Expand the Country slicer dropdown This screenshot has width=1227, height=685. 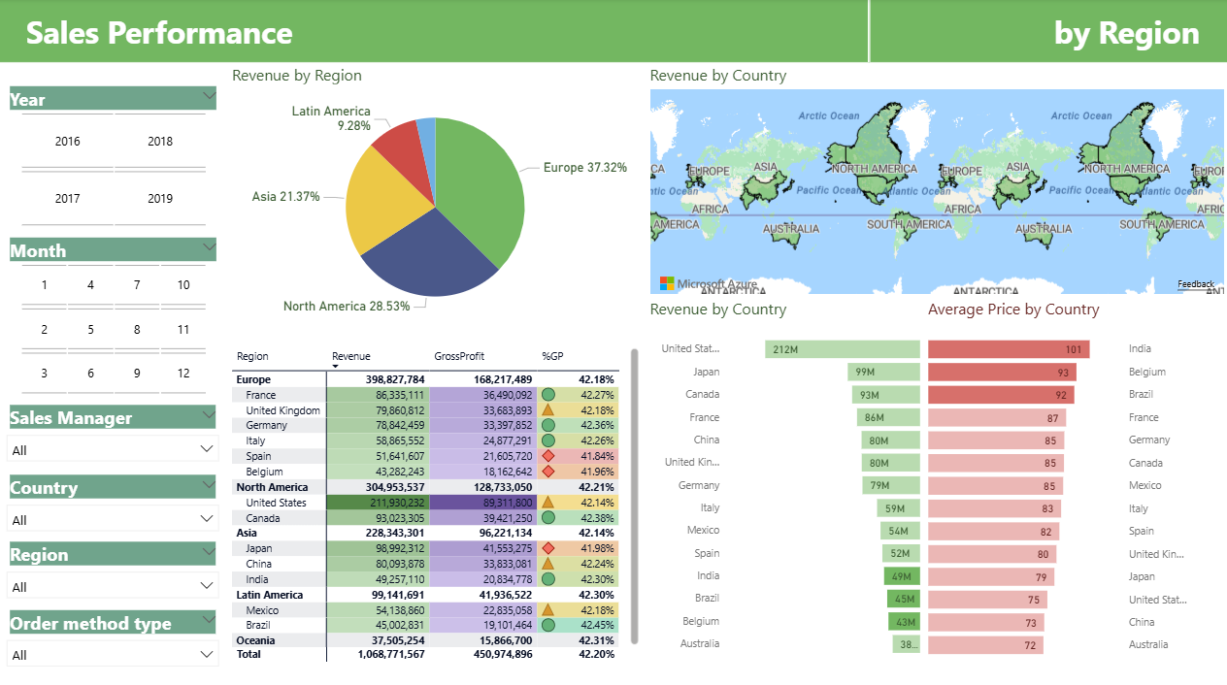113,519
